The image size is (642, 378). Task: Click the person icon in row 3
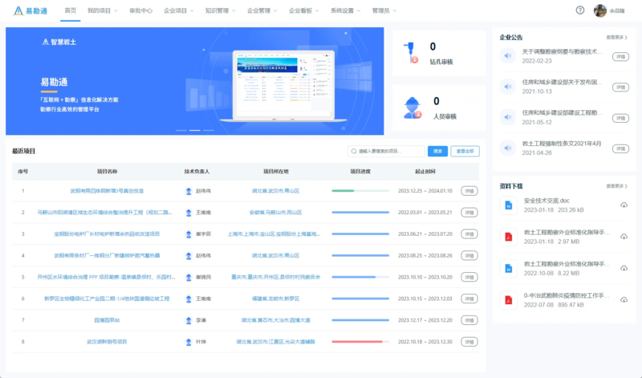pyautogui.click(x=189, y=234)
